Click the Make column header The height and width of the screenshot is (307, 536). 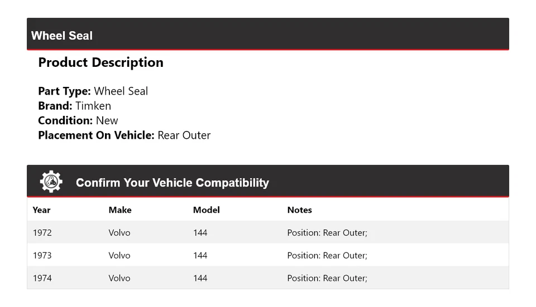coord(120,210)
